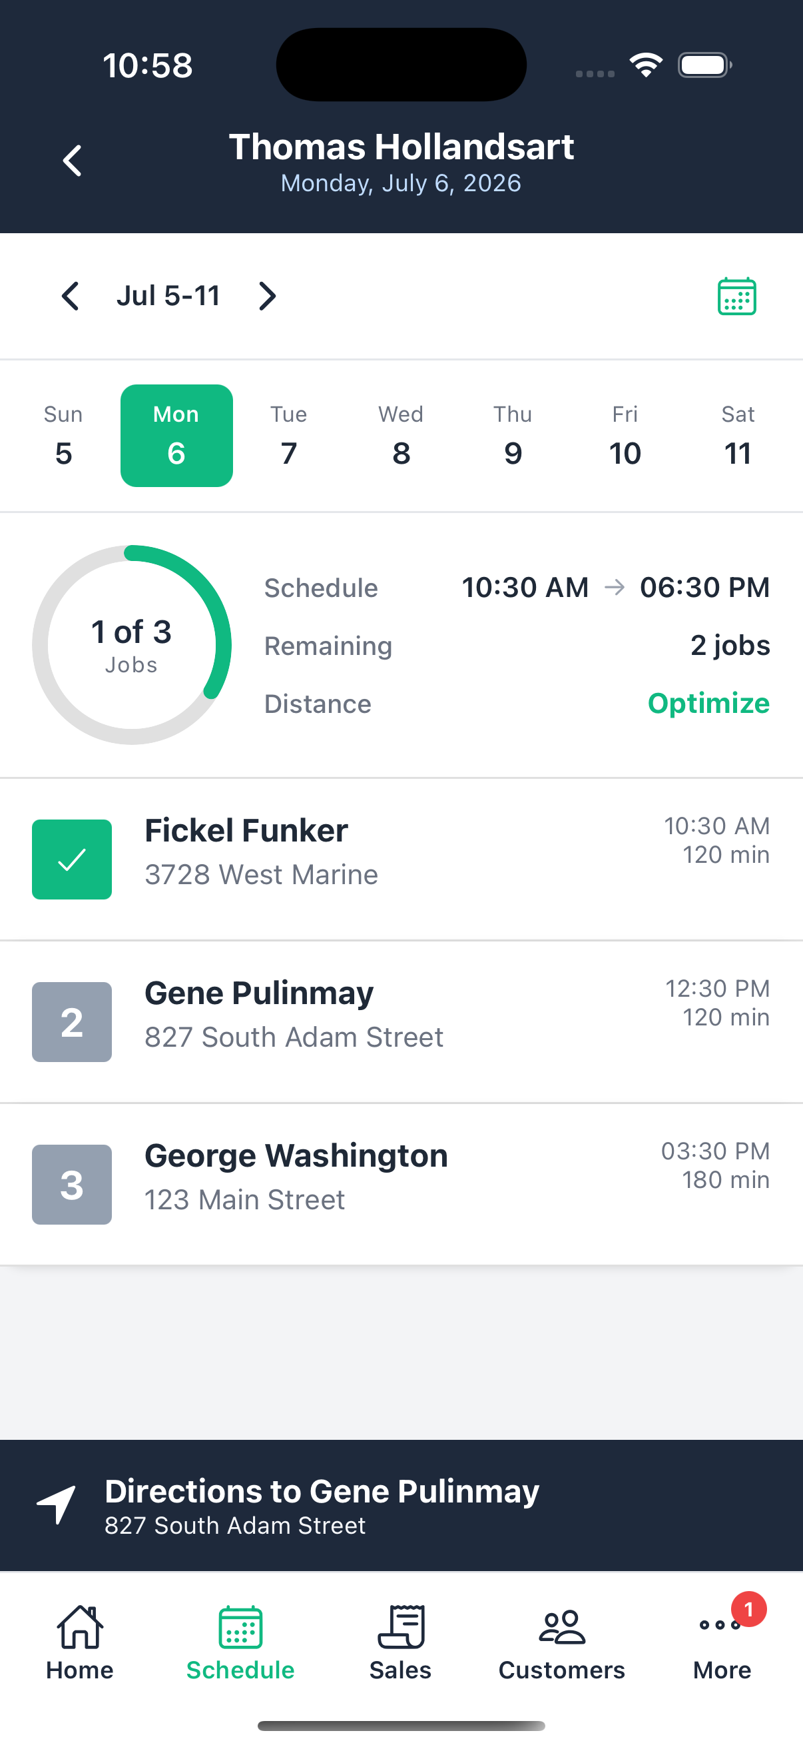Tap Optimize to optimize route distance
Image resolution: width=803 pixels, height=1747 pixels.
[709, 704]
